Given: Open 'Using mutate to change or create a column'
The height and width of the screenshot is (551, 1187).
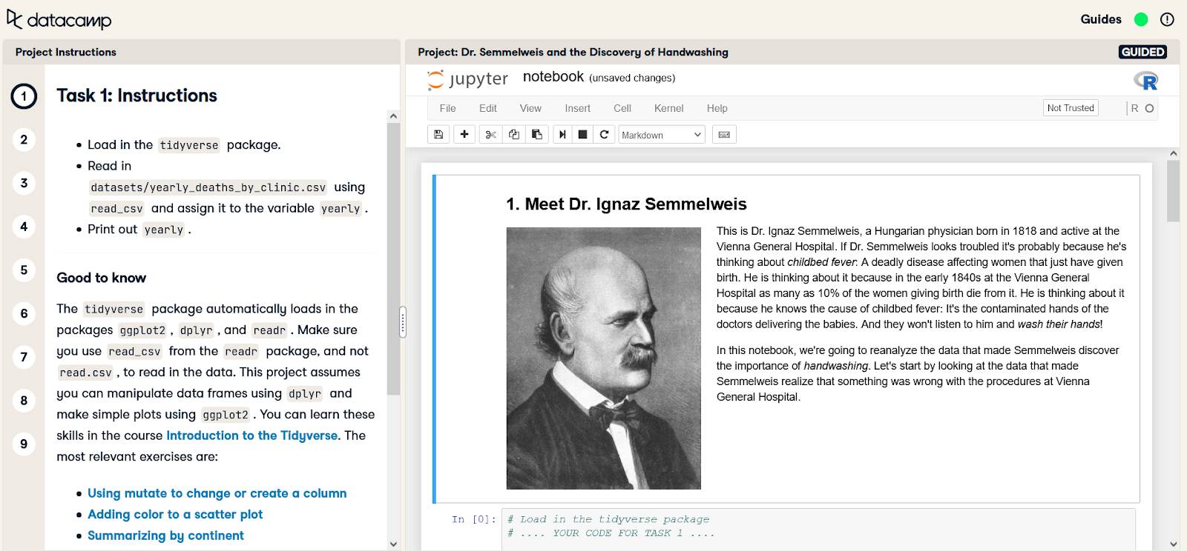Looking at the screenshot, I should pos(217,493).
